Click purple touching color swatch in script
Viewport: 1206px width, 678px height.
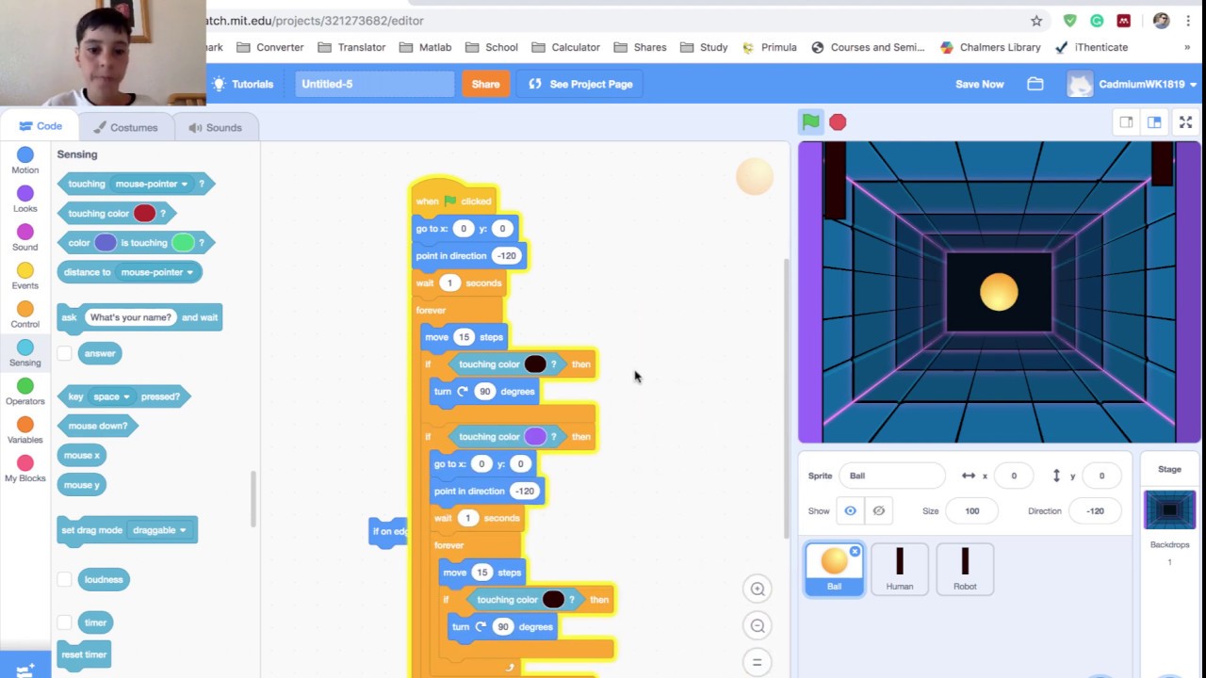pyautogui.click(x=534, y=437)
